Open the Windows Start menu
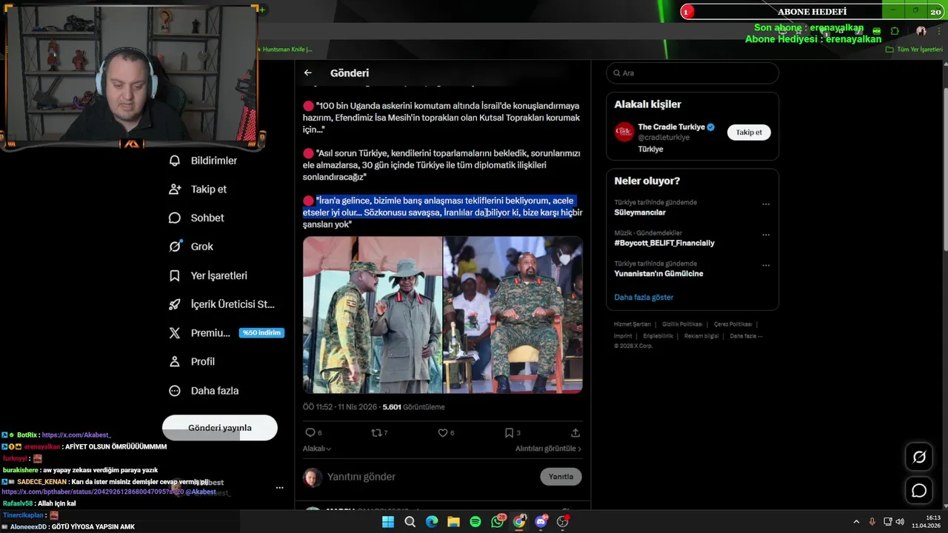The width and height of the screenshot is (948, 533). tap(388, 522)
